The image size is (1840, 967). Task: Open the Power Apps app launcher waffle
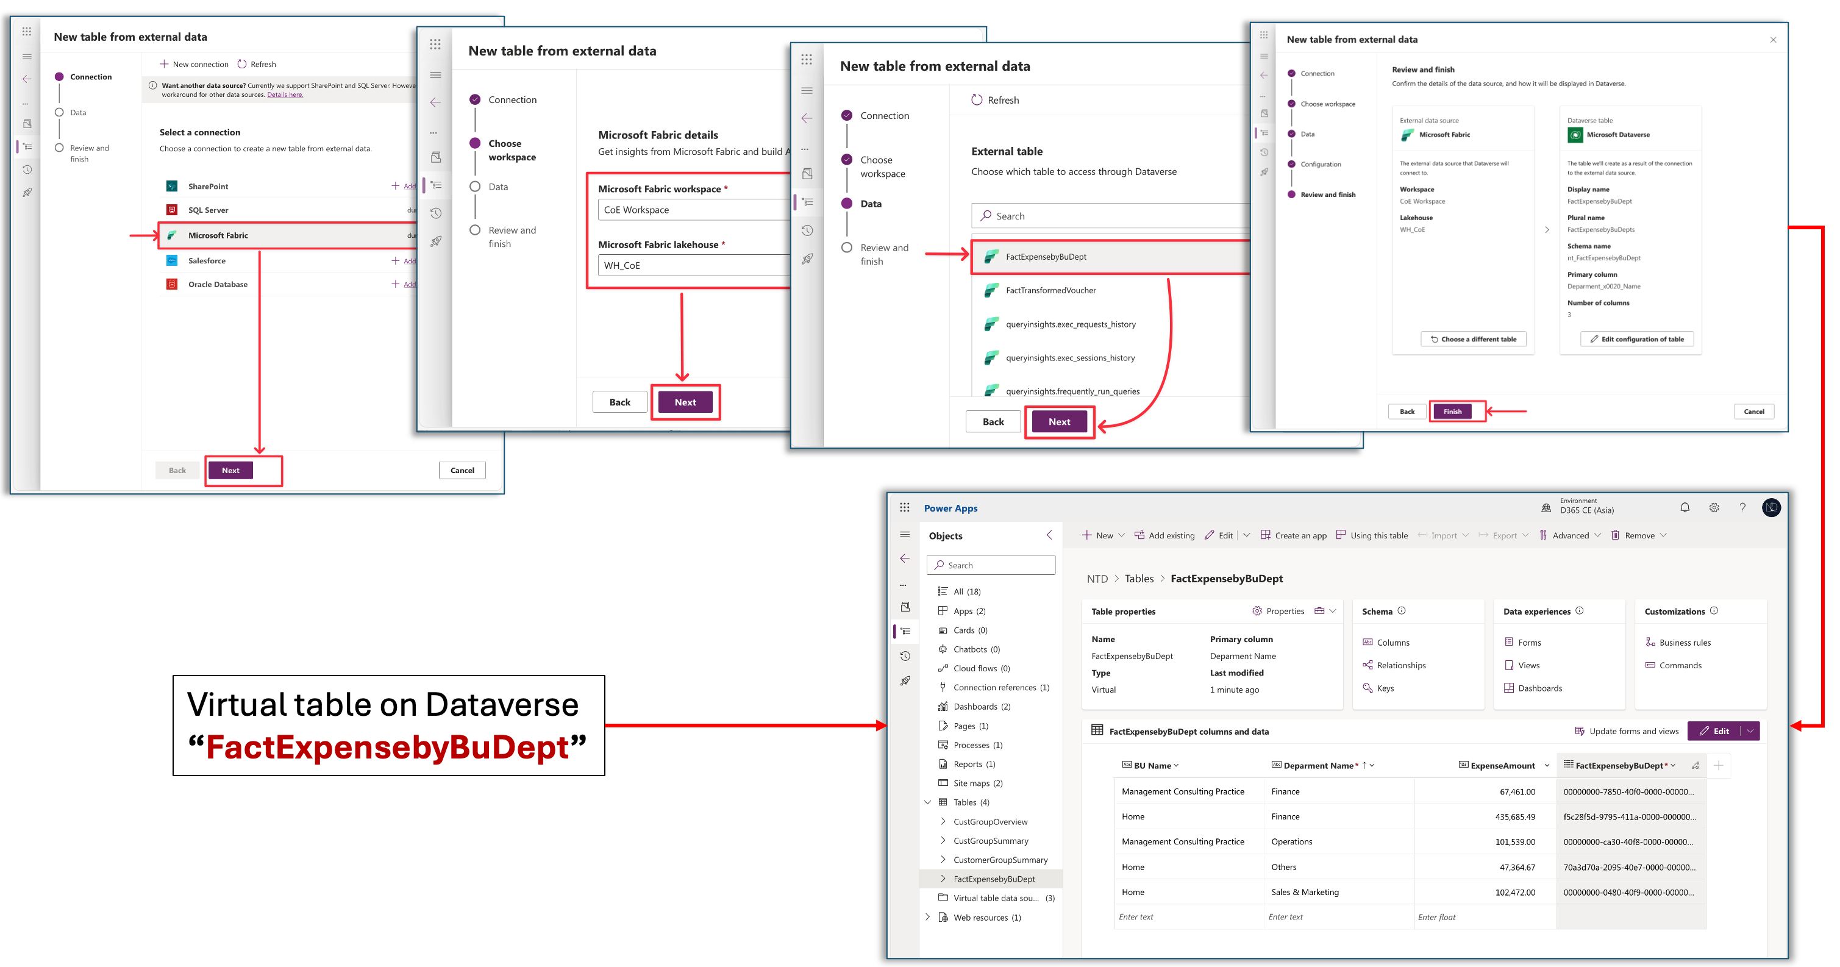point(904,508)
